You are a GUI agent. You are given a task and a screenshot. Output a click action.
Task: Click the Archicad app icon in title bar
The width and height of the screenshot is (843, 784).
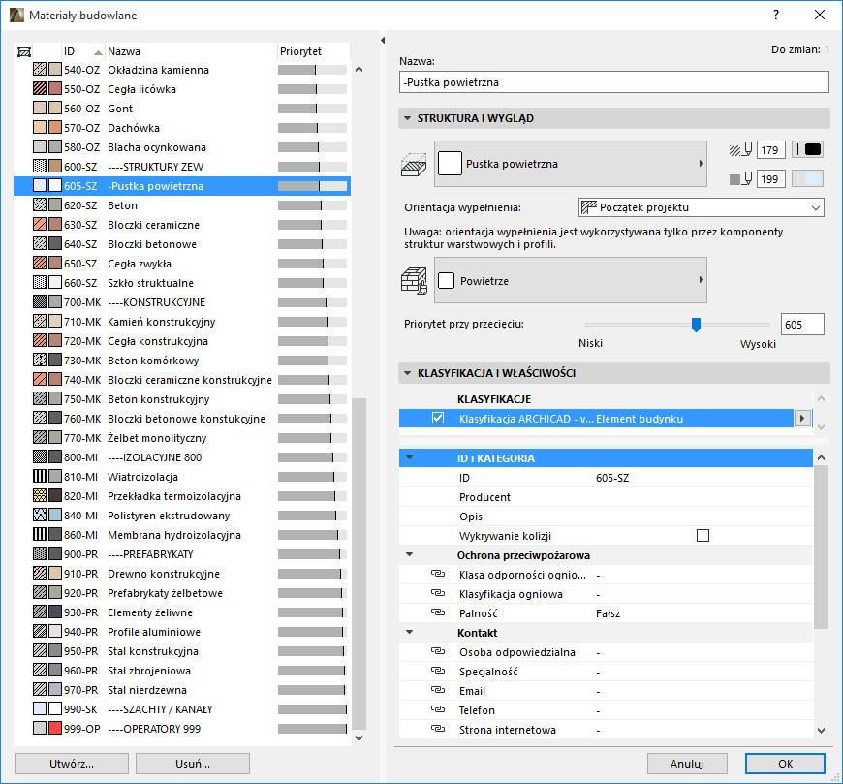[x=16, y=16]
